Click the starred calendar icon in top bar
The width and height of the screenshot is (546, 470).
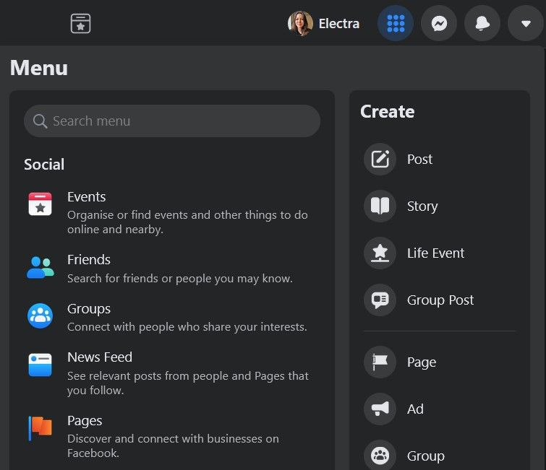point(80,24)
